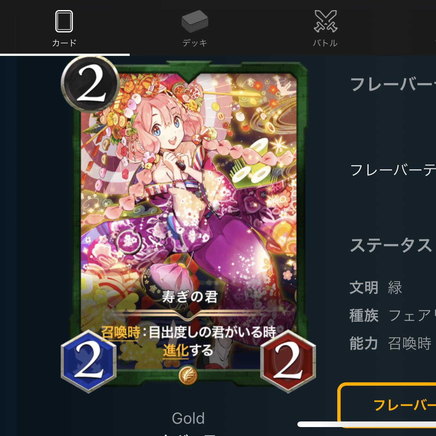Open the デッキ deck stack icon
This screenshot has height=436, width=436.
tap(195, 21)
